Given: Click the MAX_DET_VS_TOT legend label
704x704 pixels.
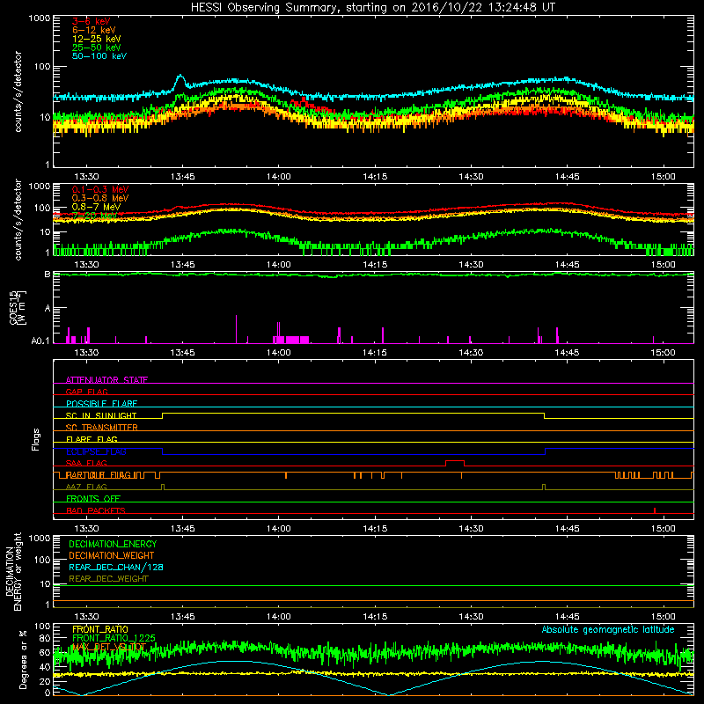Looking at the screenshot, I should point(109,647).
